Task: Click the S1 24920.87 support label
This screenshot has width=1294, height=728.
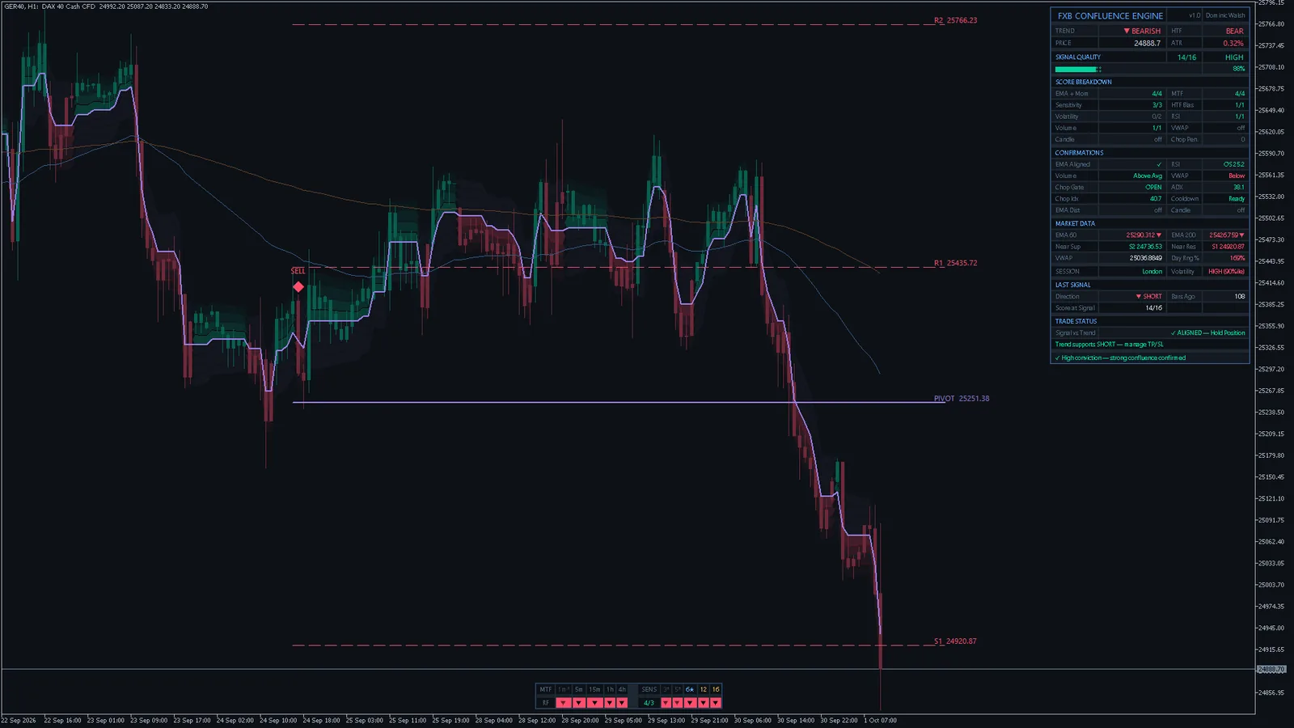Action: (955, 641)
